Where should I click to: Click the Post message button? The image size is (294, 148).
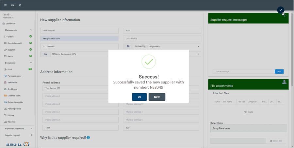(279, 71)
